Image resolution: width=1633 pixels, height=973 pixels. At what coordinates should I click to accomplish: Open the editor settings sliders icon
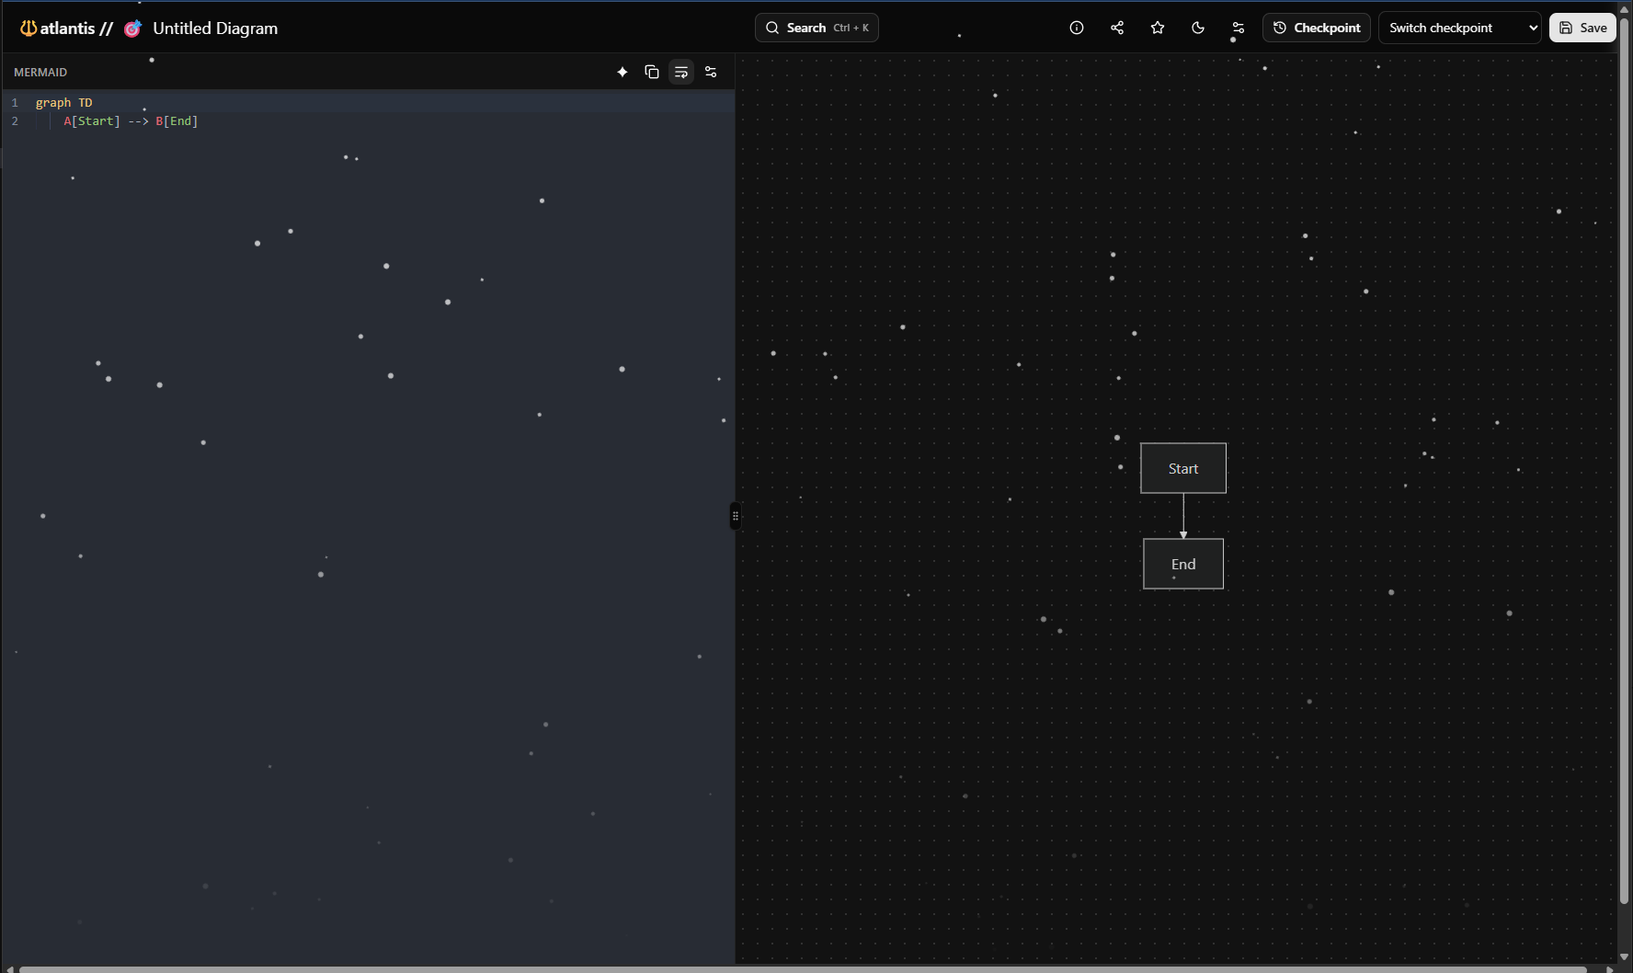[x=711, y=72]
